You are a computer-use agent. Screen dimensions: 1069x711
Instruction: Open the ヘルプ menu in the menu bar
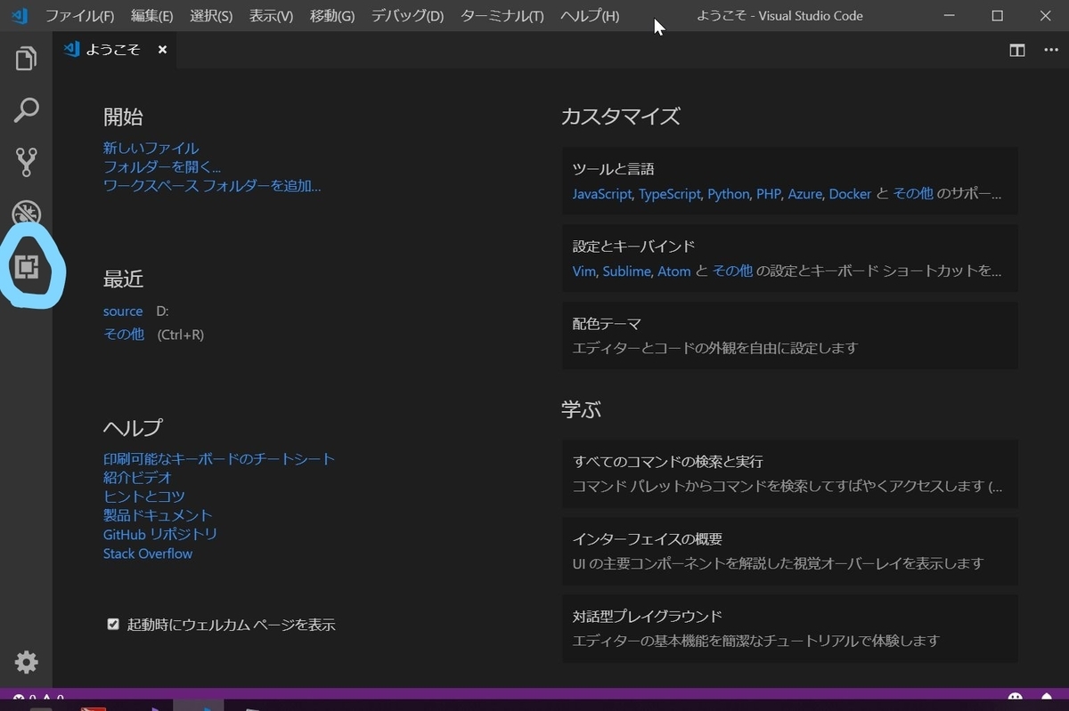pos(588,15)
